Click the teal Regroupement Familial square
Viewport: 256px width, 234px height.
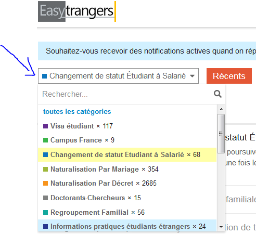tap(45, 212)
